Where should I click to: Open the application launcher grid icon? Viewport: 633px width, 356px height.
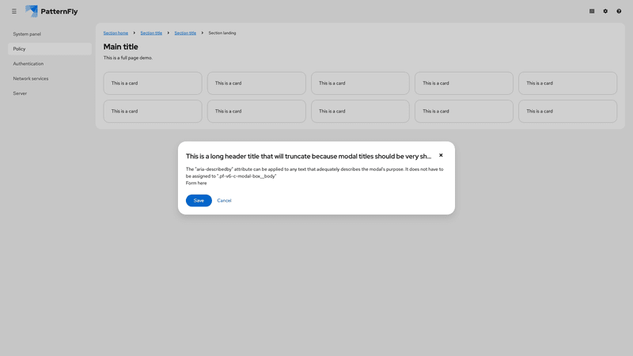pyautogui.click(x=592, y=11)
